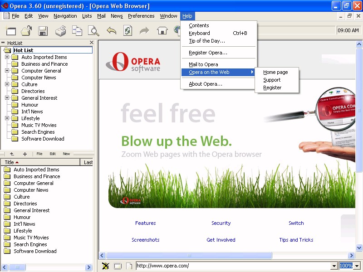
Task: Click the document icon left of File menu
Action: coord(6,16)
